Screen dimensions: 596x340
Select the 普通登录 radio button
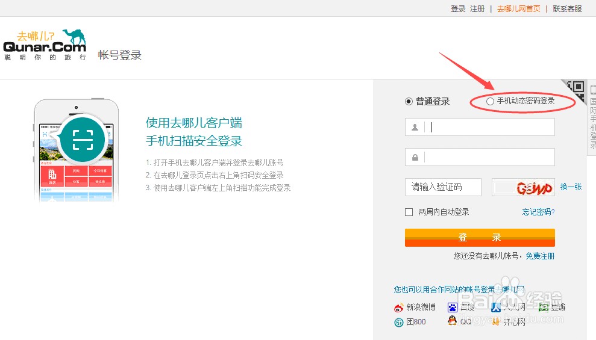pos(409,101)
